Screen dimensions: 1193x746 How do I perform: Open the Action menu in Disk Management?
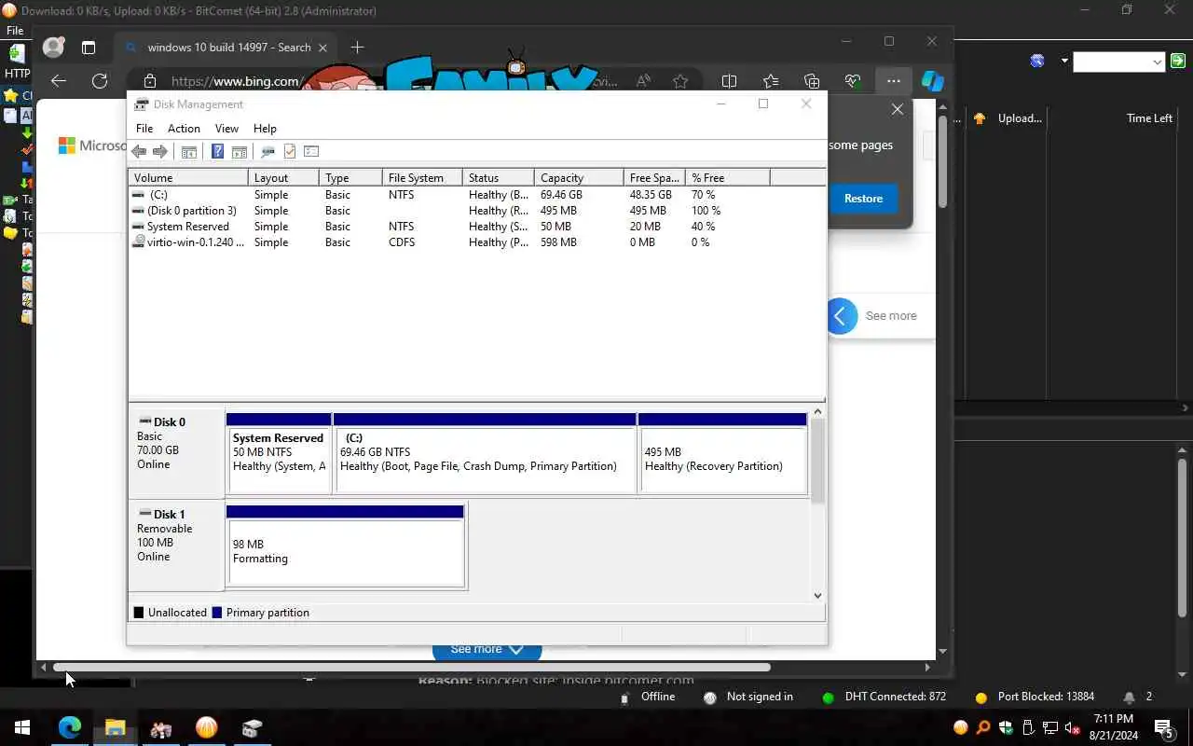click(184, 129)
